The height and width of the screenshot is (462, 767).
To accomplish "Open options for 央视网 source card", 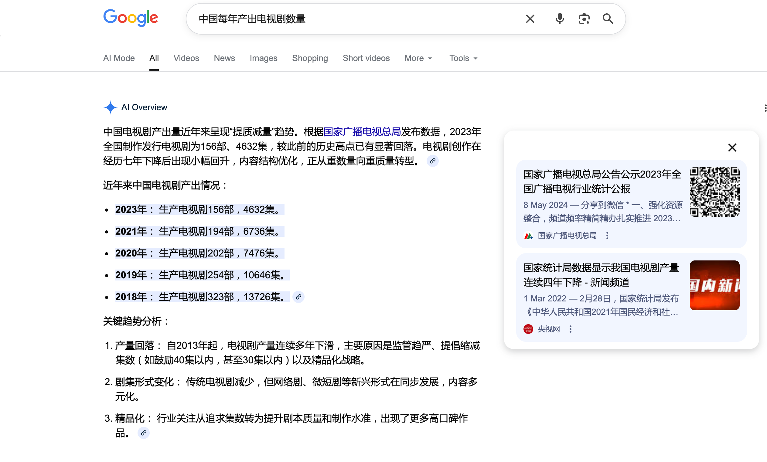I will tap(570, 329).
